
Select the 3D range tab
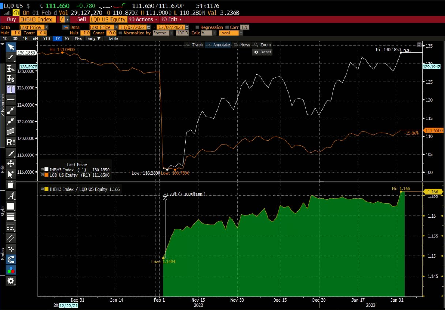click(x=15, y=38)
